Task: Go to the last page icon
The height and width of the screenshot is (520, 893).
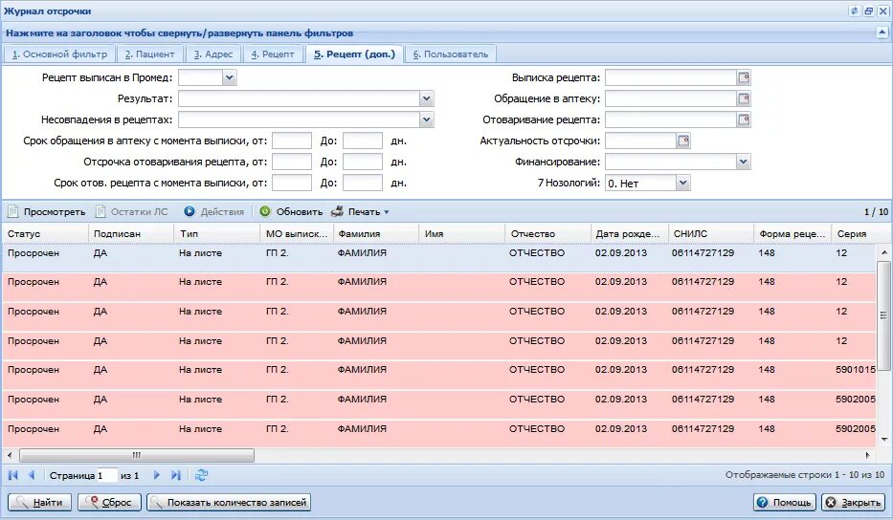Action: coord(175,475)
